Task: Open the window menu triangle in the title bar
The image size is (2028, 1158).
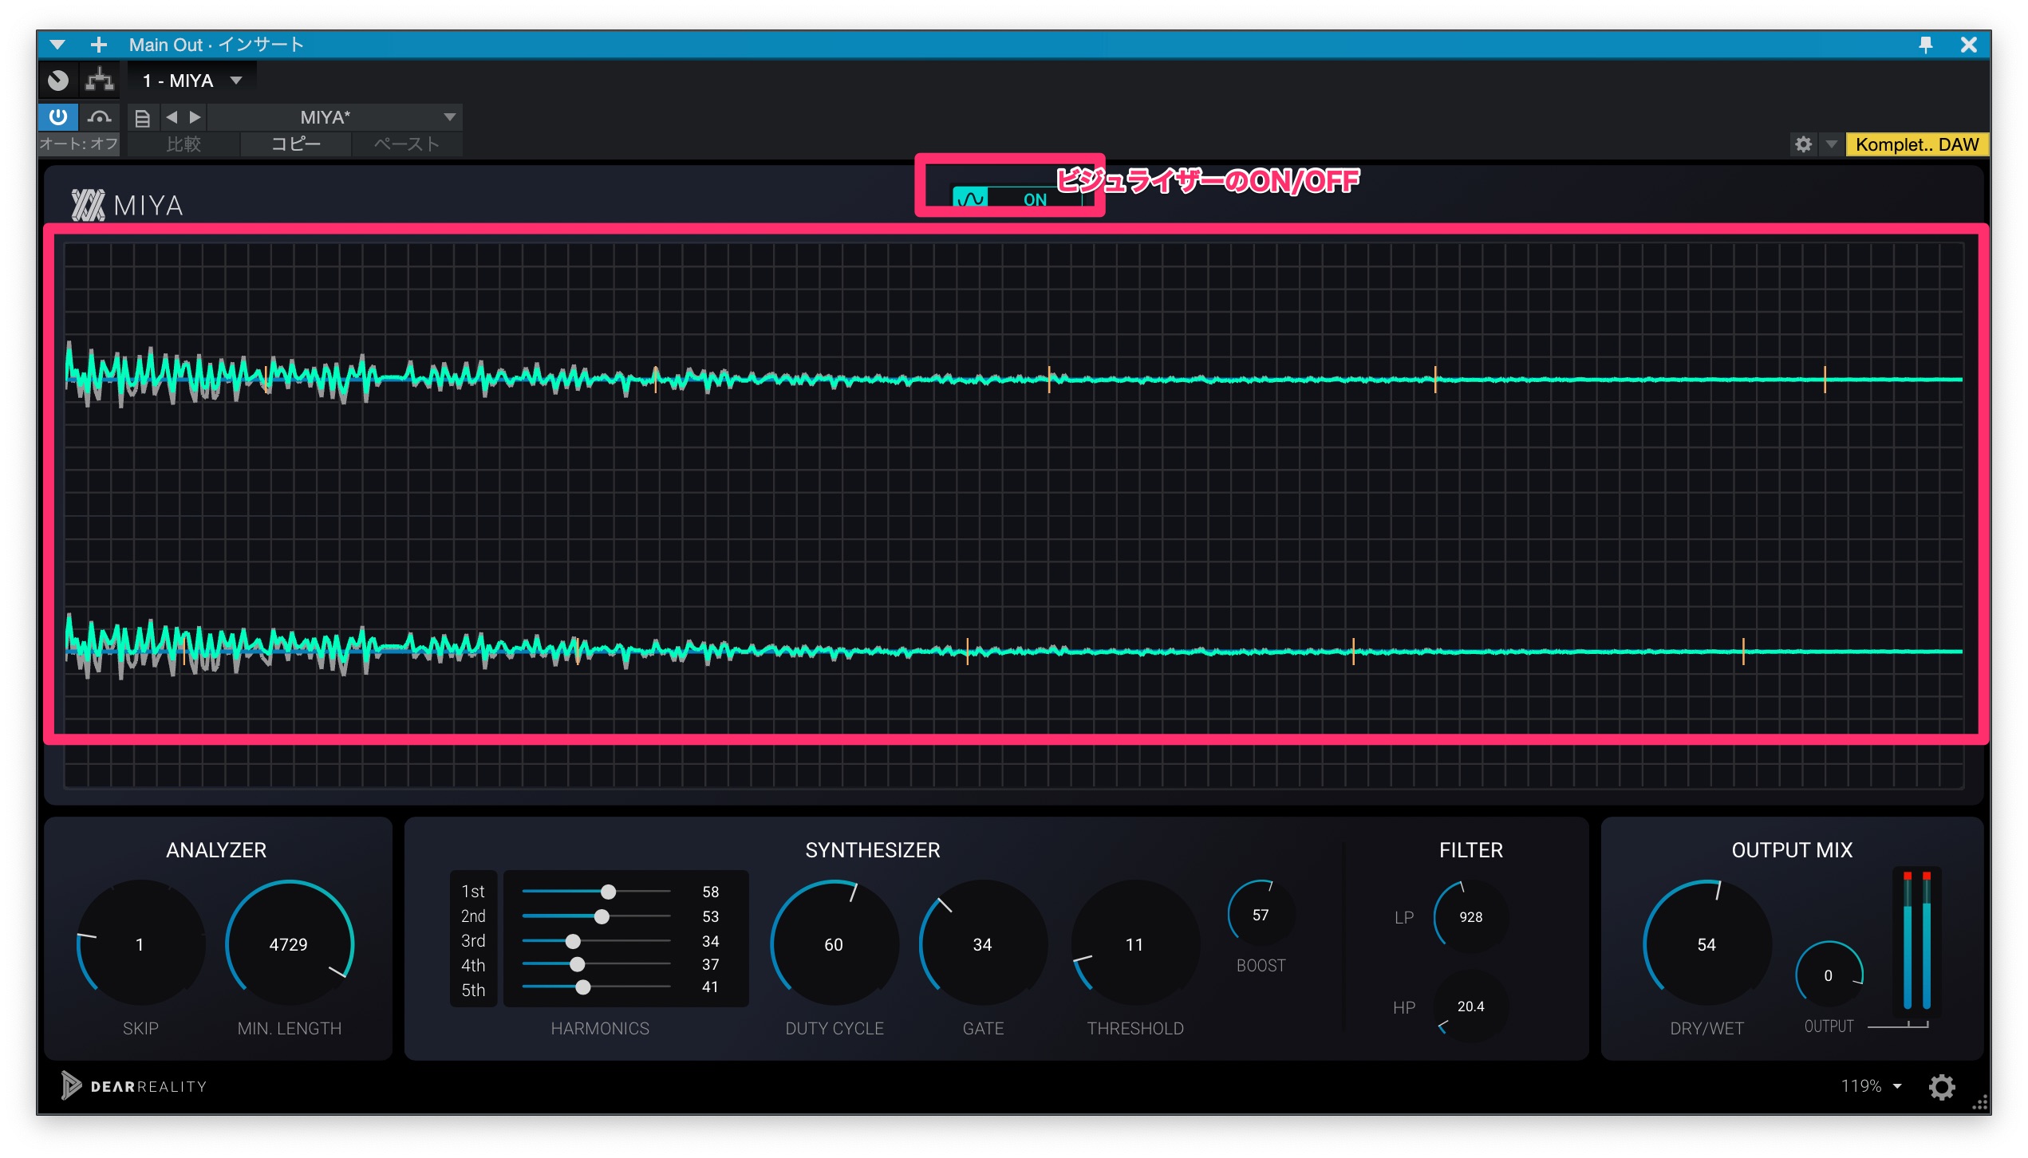Action: tap(57, 45)
